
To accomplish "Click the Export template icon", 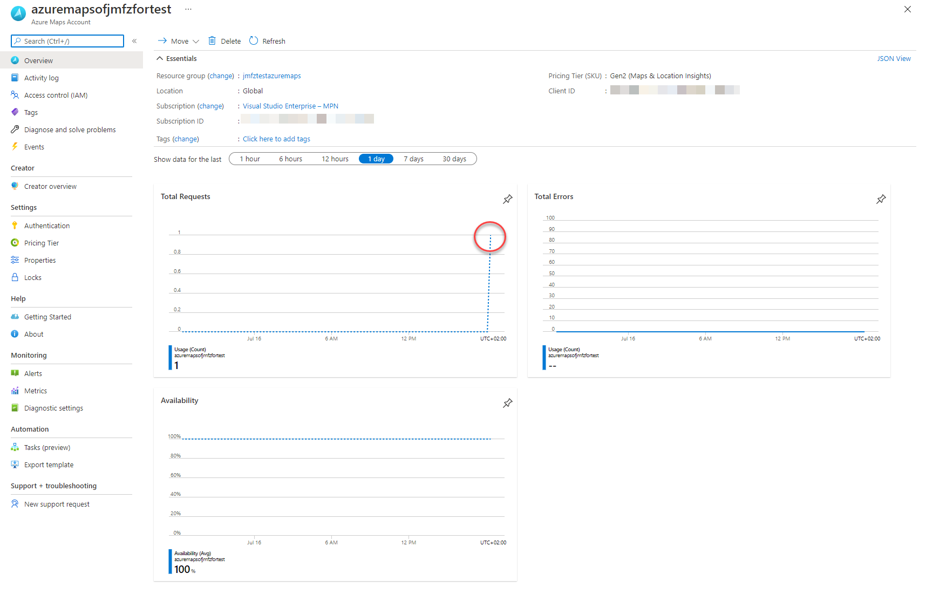I will click(15, 465).
